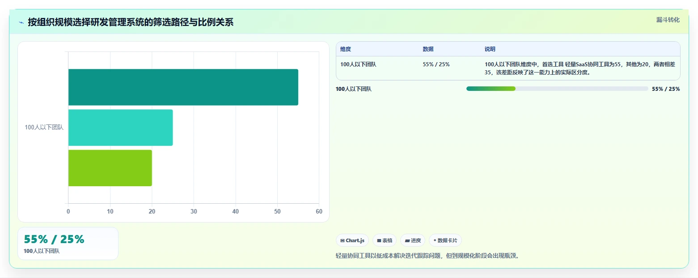Click the 说明 column header
The image size is (698, 278).
click(490, 49)
